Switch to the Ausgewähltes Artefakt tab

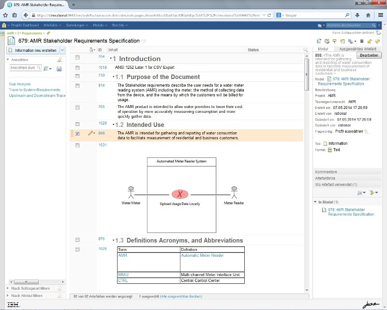coord(357,49)
